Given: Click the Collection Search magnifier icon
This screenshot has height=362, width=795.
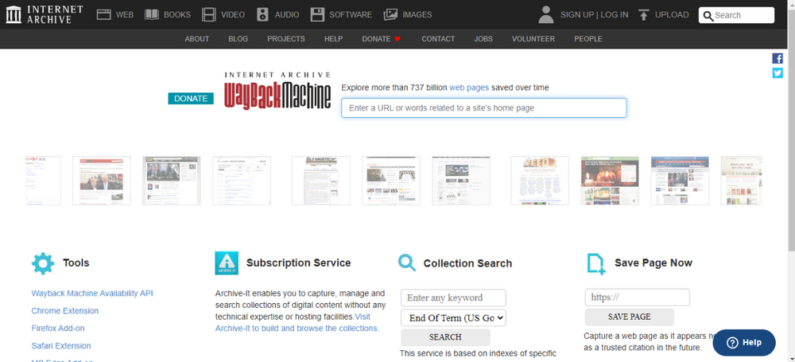Looking at the screenshot, I should point(407,263).
